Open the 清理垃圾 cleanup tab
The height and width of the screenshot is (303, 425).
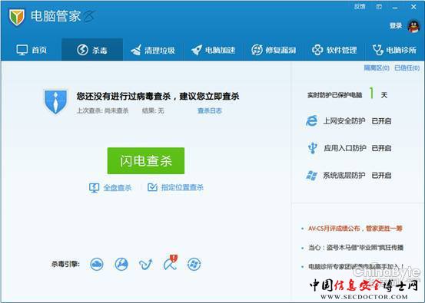coord(153,50)
